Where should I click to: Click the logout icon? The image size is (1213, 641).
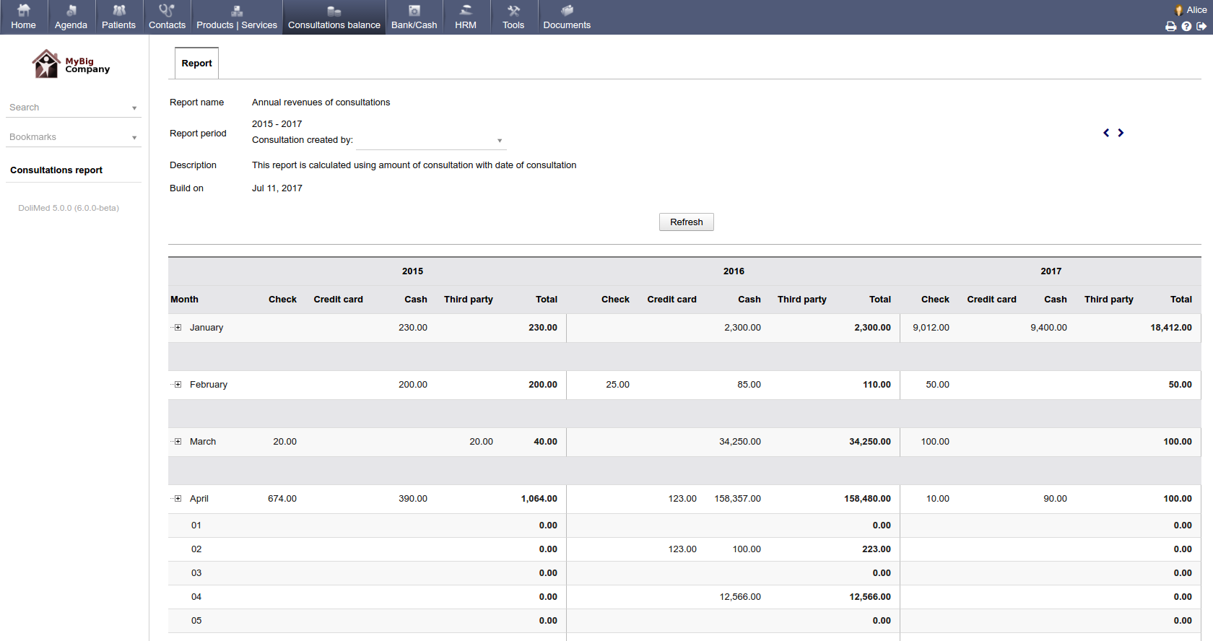[x=1201, y=26]
